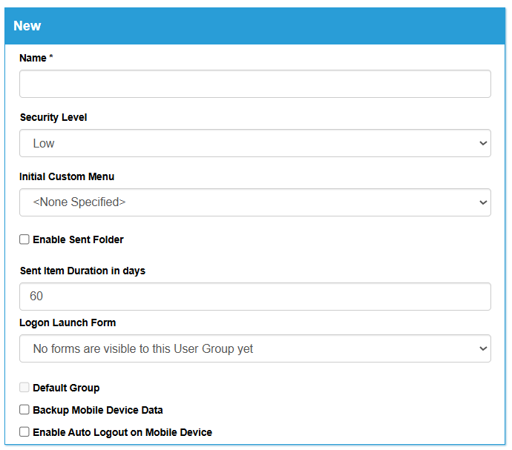Click the Backup Mobile Device Data label text
Viewport: 512px width, 450px height.
[x=98, y=410]
